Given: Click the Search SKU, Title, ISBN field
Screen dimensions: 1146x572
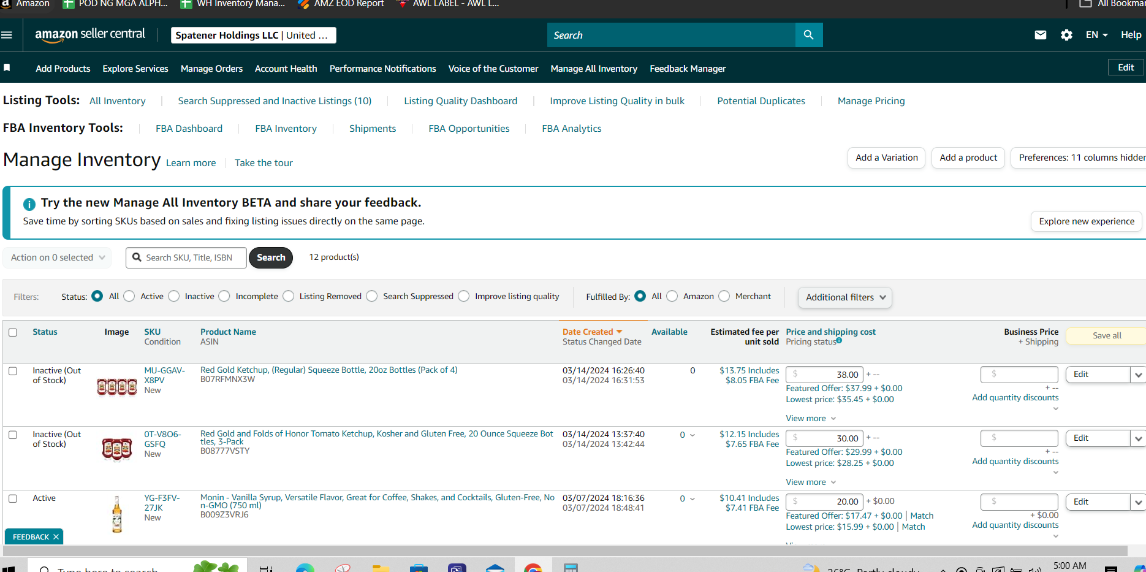Looking at the screenshot, I should coord(186,257).
